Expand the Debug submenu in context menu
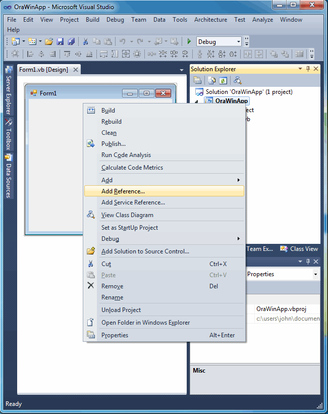328x414 pixels. coord(239,239)
